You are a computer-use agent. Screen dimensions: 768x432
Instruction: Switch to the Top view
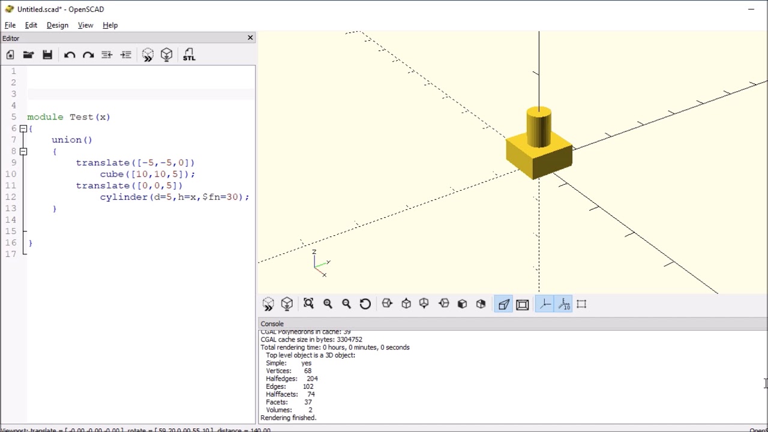coord(406,304)
